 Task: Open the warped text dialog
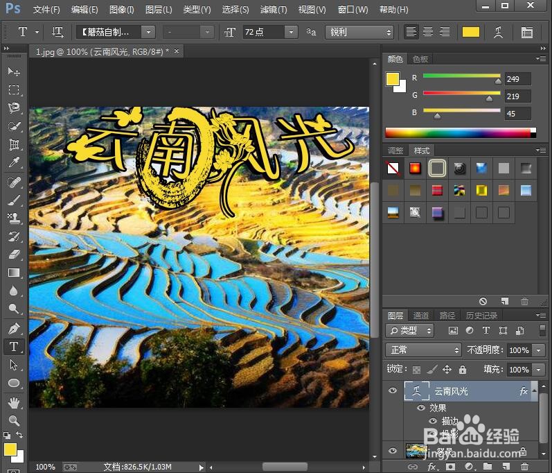pos(498,32)
